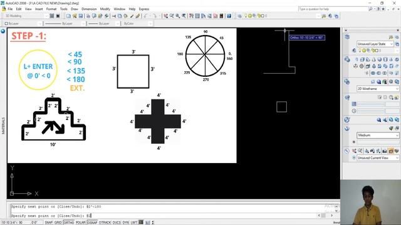
Task: Select the Pan realtime tool icon
Action: pyautogui.click(x=165, y=16)
